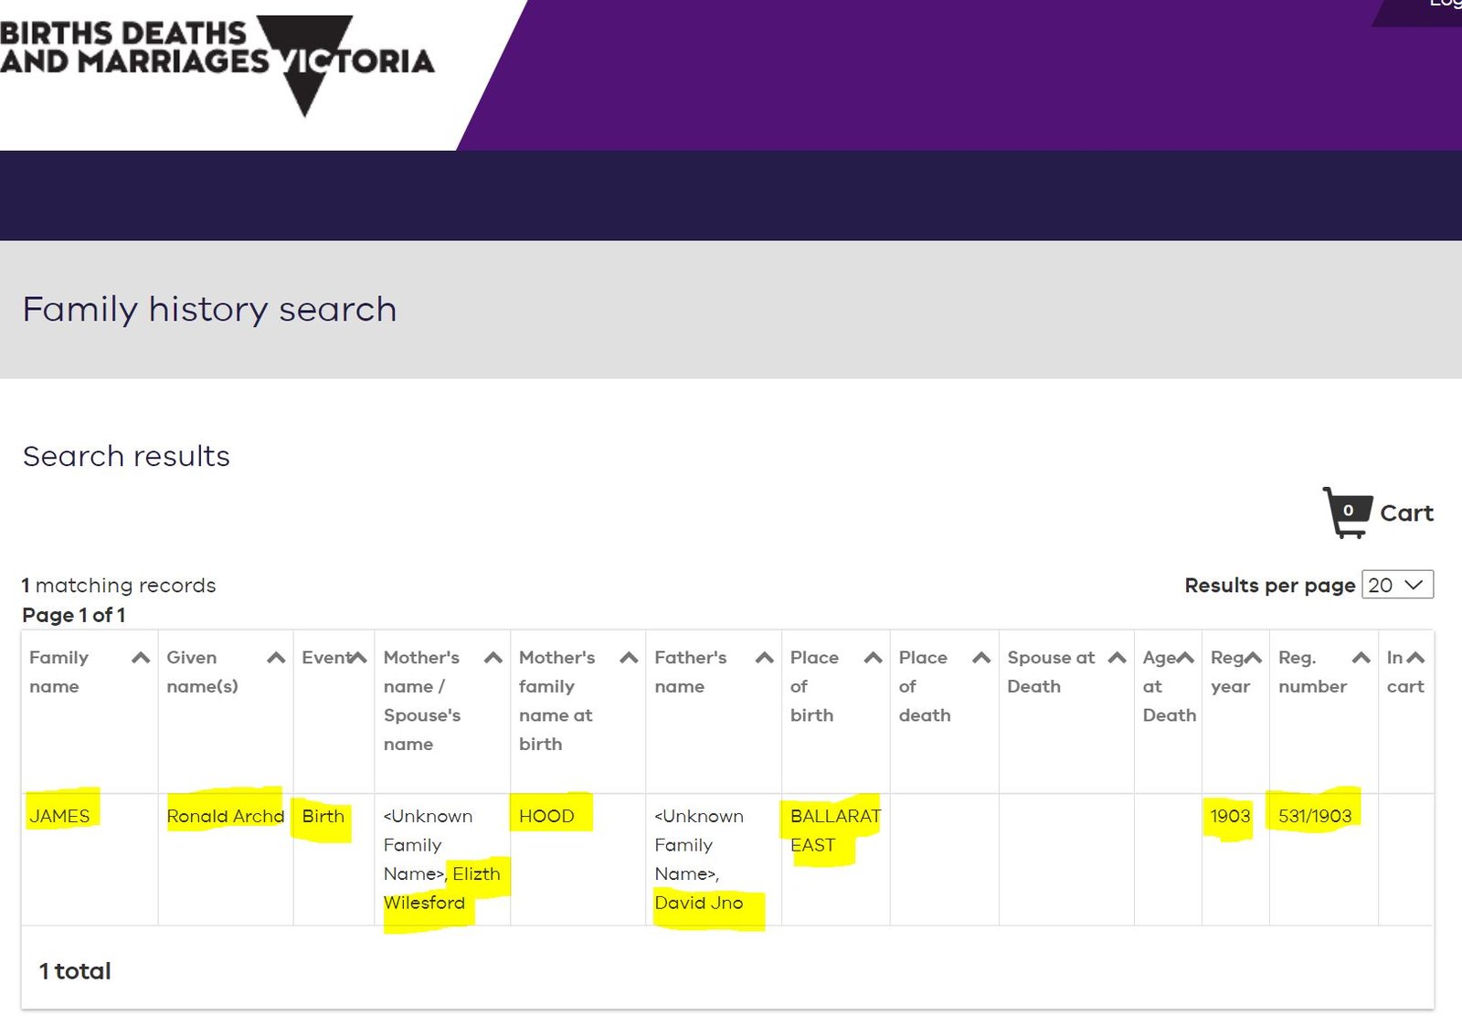Sort by Mother's family name at birth arrow
The height and width of the screenshot is (1026, 1462).
629,658
